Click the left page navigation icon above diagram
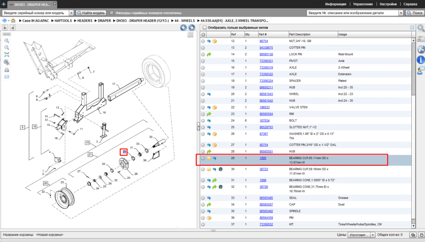 click(5, 27)
